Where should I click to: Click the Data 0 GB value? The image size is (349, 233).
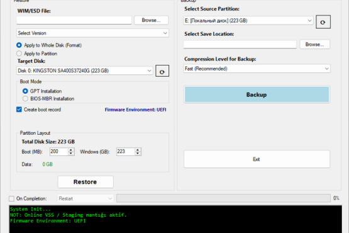tap(47, 164)
